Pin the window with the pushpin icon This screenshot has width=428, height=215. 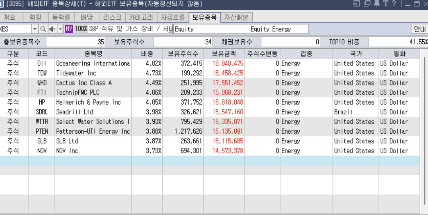click(x=377, y=4)
